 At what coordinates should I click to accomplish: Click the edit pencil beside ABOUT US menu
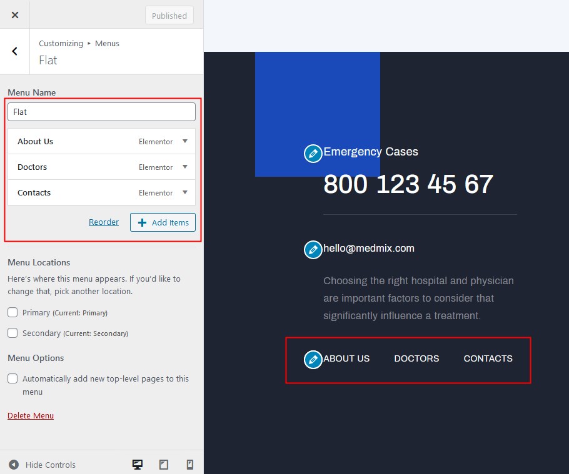coord(313,360)
